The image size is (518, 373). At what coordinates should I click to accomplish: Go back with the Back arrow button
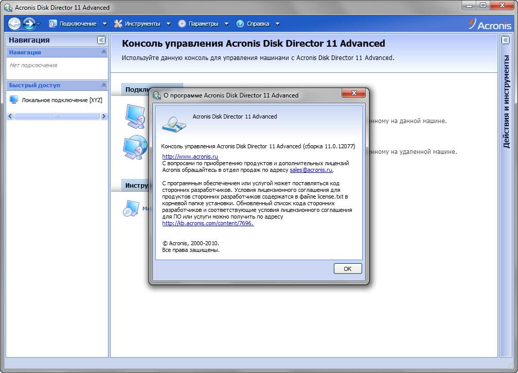click(14, 24)
